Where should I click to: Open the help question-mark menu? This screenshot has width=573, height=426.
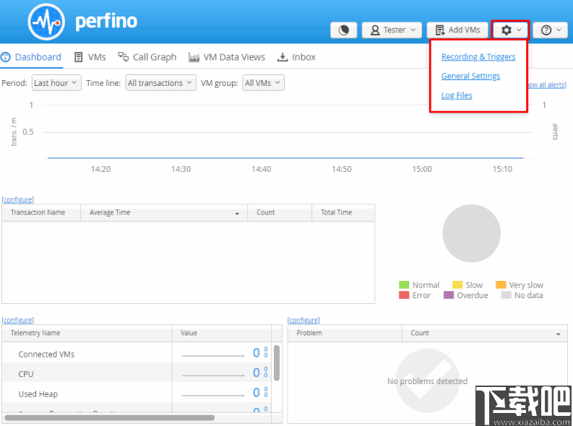(x=550, y=30)
